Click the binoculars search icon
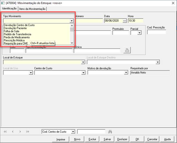Viewport: 177px width, 143px height. pyautogui.click(x=110, y=132)
